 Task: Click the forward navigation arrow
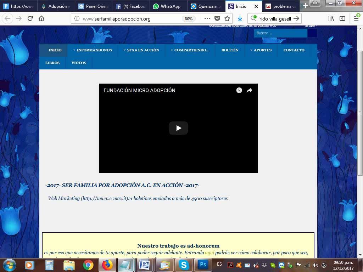[19, 18]
